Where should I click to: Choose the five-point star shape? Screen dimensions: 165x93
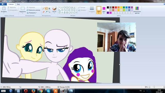(65, 12)
